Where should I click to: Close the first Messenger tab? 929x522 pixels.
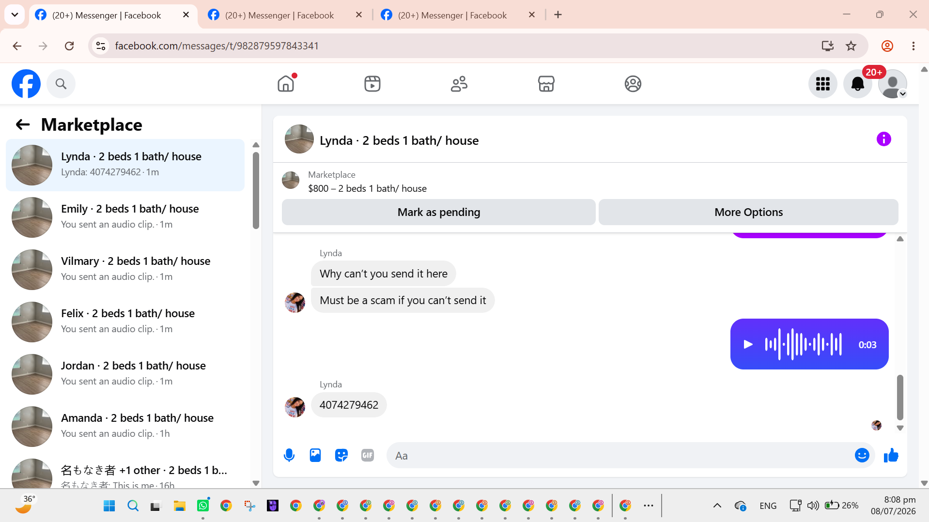point(186,15)
